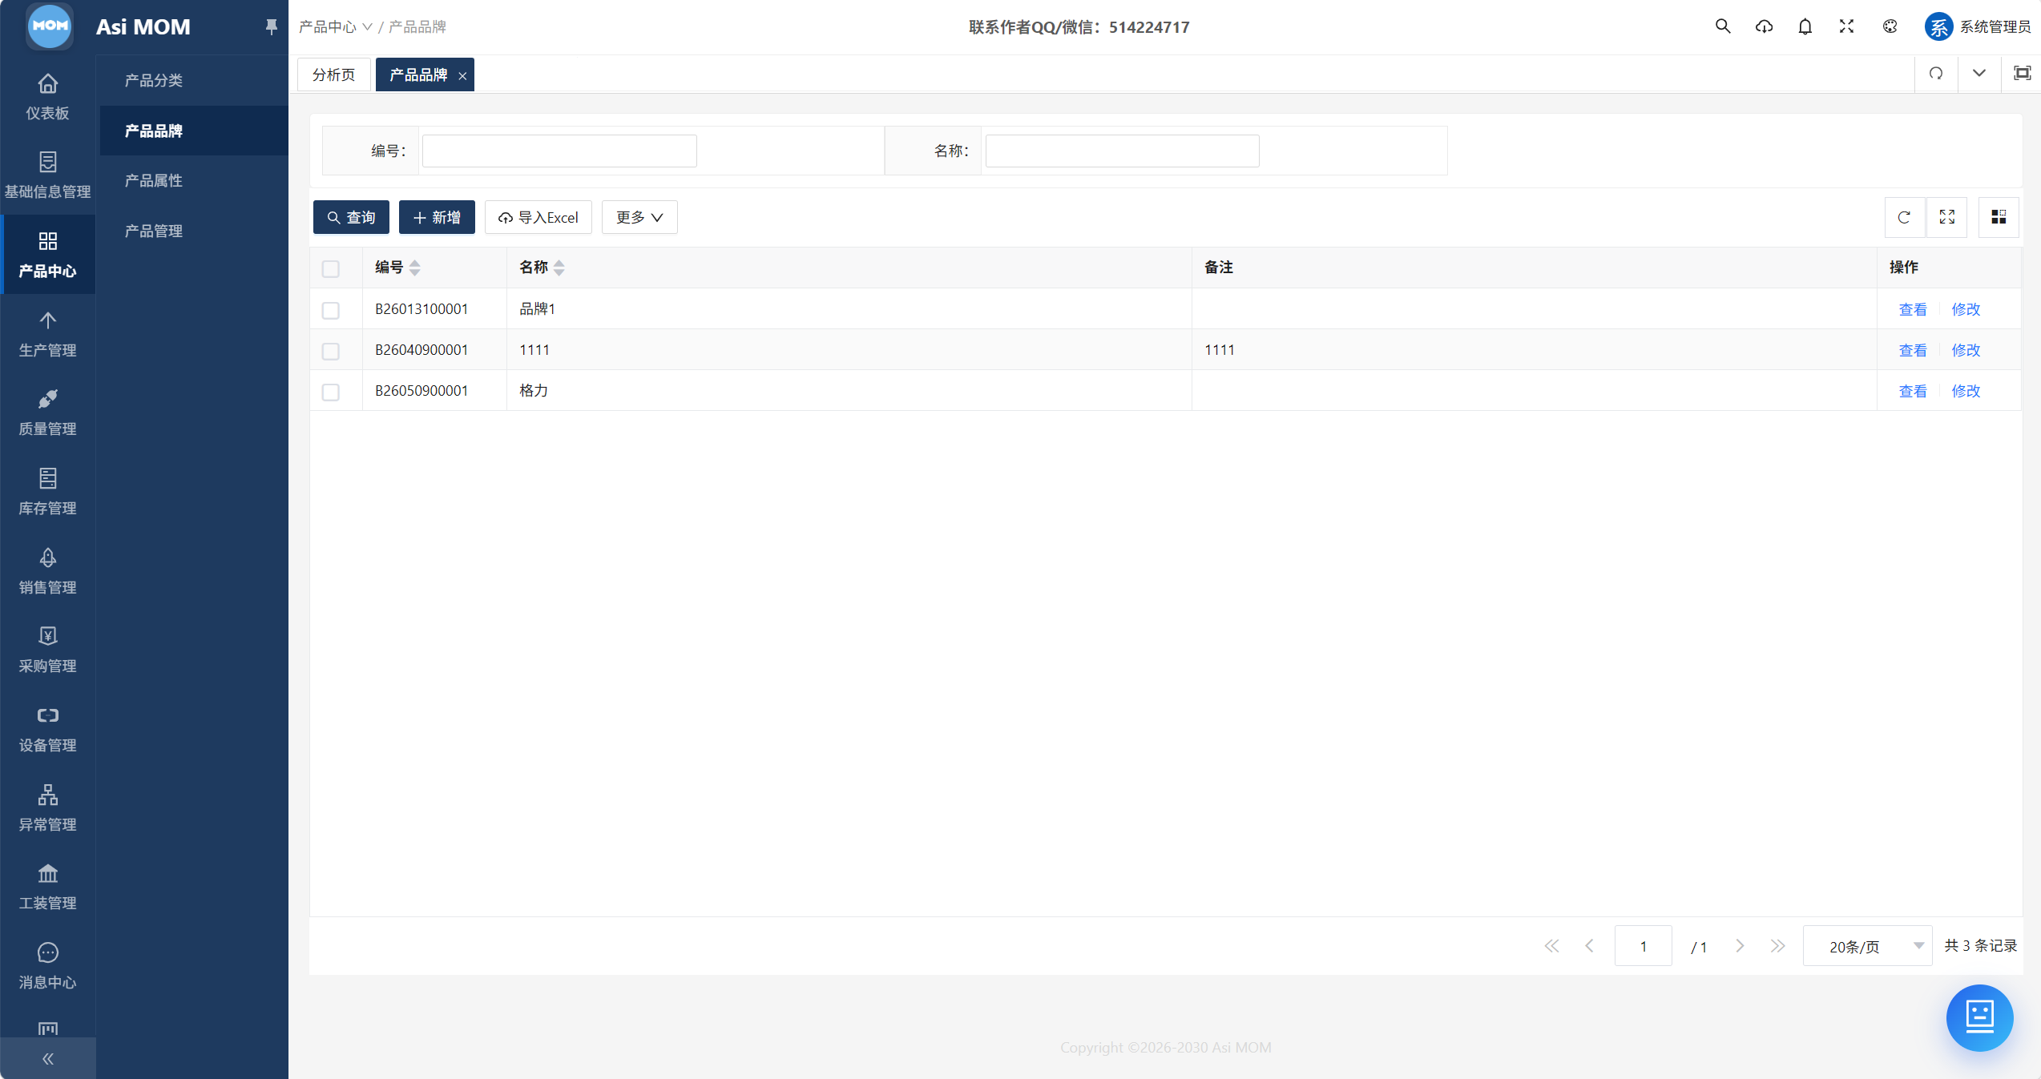The image size is (2041, 1079).
Task: Click the 查询 search button
Action: coord(351,217)
